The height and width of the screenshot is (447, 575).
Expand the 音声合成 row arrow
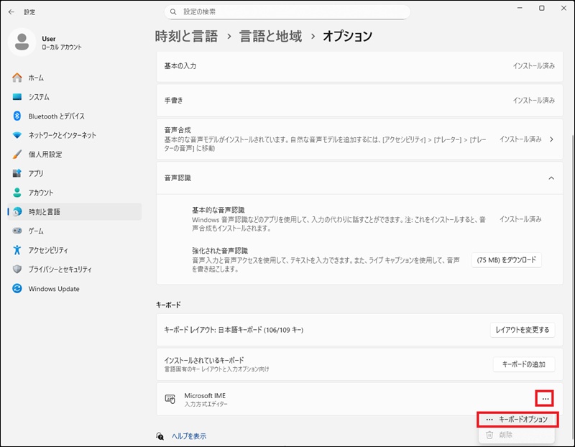(551, 139)
